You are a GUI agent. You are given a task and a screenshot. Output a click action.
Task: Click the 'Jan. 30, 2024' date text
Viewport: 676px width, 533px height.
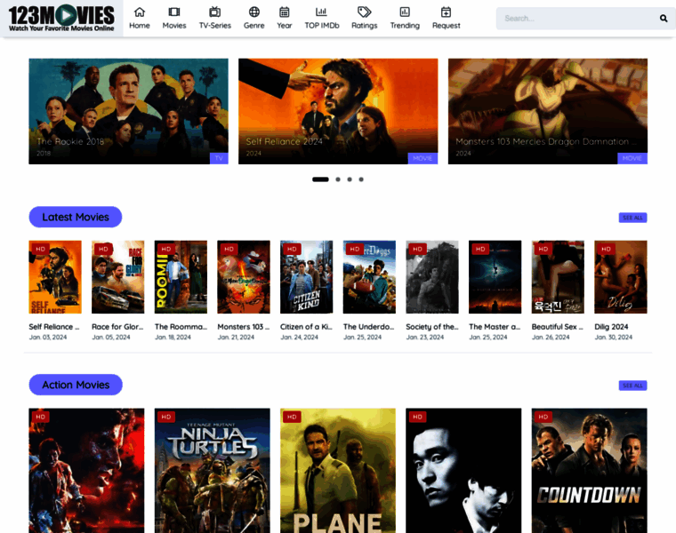pyautogui.click(x=614, y=337)
